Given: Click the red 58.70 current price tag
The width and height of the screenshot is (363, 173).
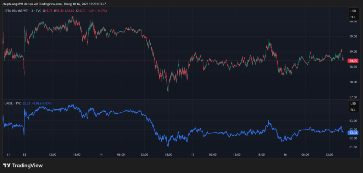Looking at the screenshot, I should click(x=353, y=61).
